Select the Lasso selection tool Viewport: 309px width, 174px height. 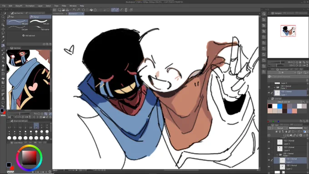click(3, 33)
